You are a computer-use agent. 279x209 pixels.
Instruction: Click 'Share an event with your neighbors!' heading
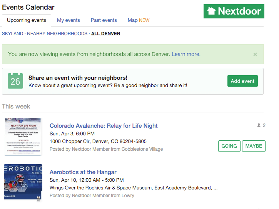point(78,78)
